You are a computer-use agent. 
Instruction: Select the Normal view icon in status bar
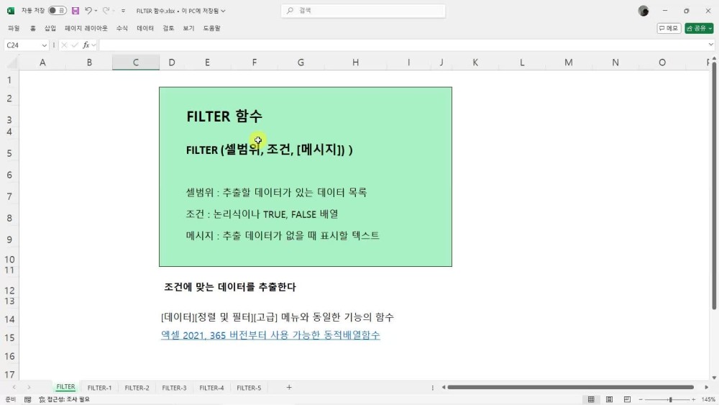(591, 399)
